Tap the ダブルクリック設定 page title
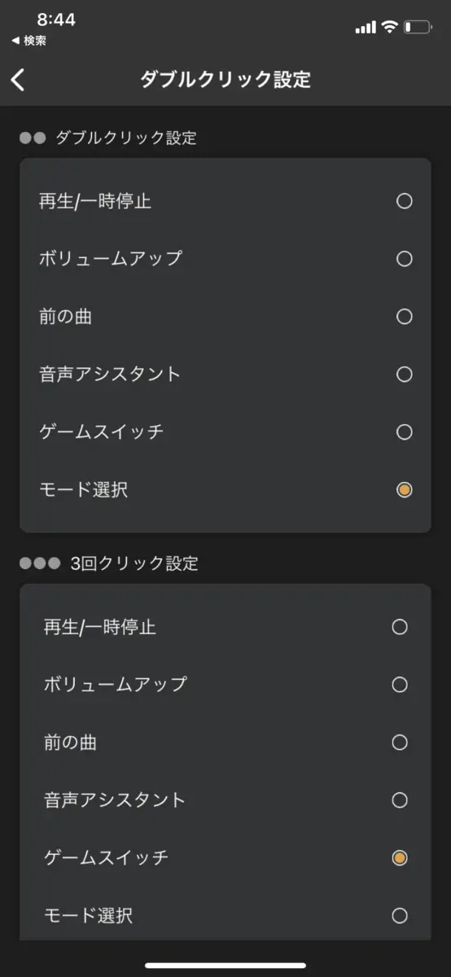The height and width of the screenshot is (977, 451). (x=225, y=79)
